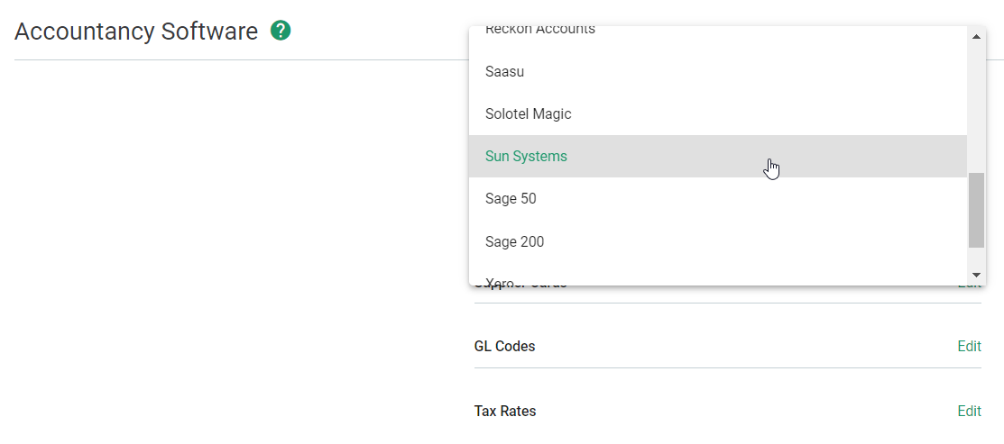Click the green help question mark icon

(x=281, y=32)
